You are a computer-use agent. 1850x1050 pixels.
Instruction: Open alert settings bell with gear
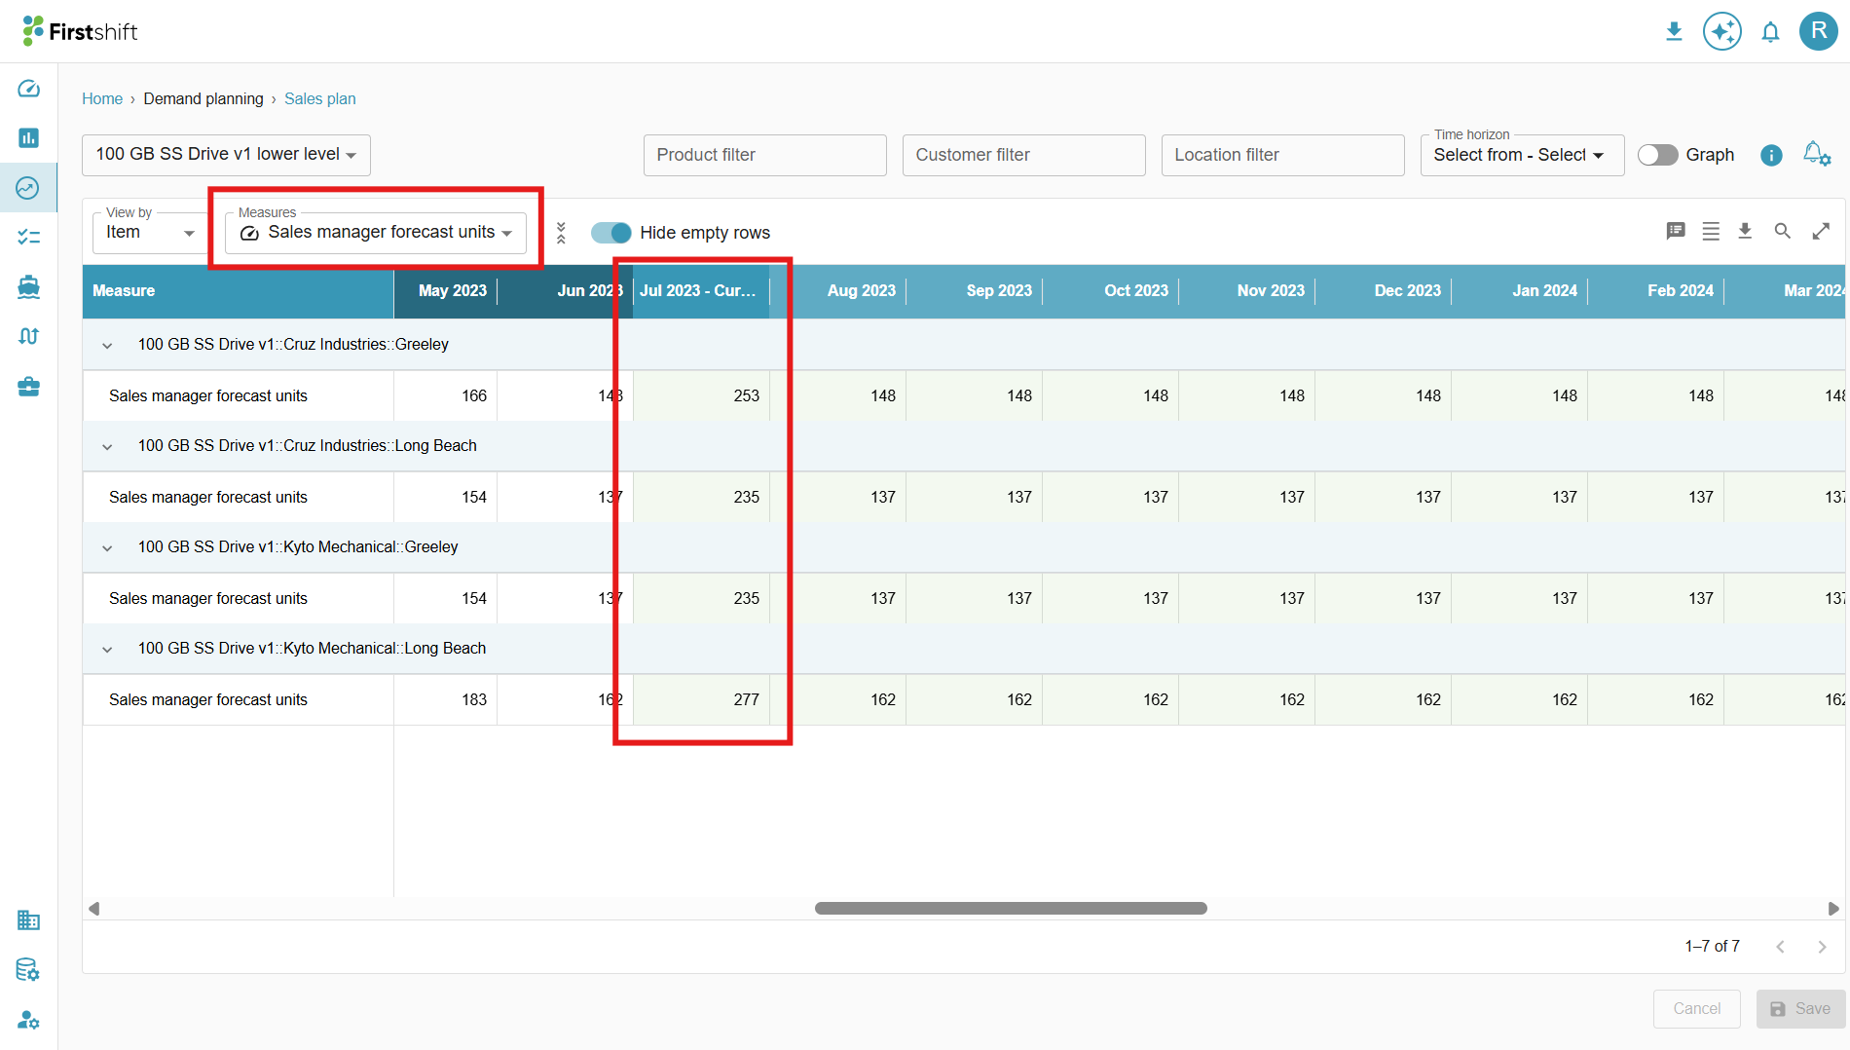(1817, 154)
